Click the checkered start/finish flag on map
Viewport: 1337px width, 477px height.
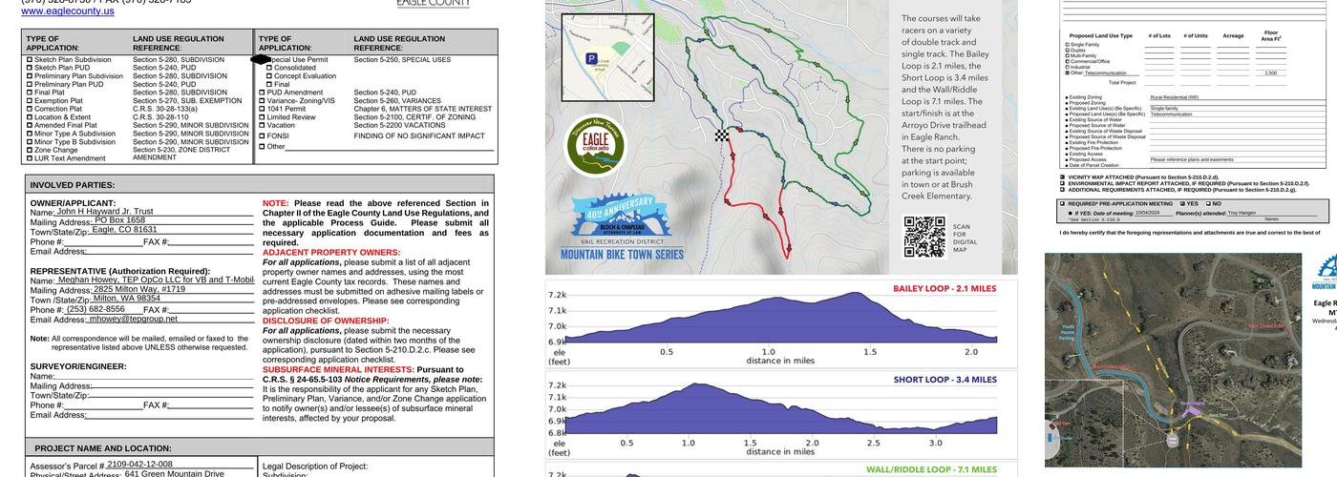point(722,135)
